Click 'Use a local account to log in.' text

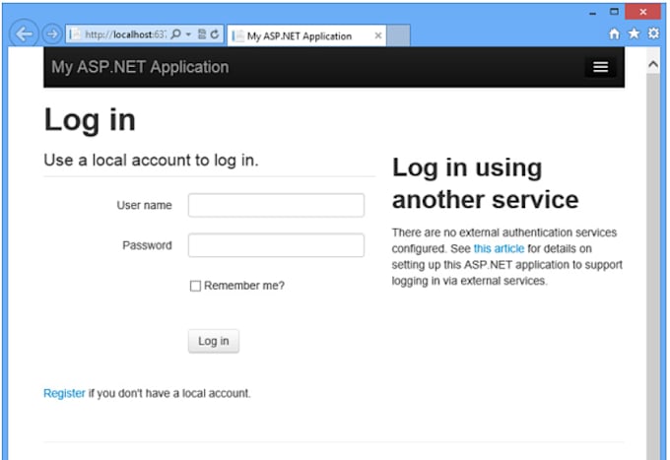pyautogui.click(x=152, y=161)
